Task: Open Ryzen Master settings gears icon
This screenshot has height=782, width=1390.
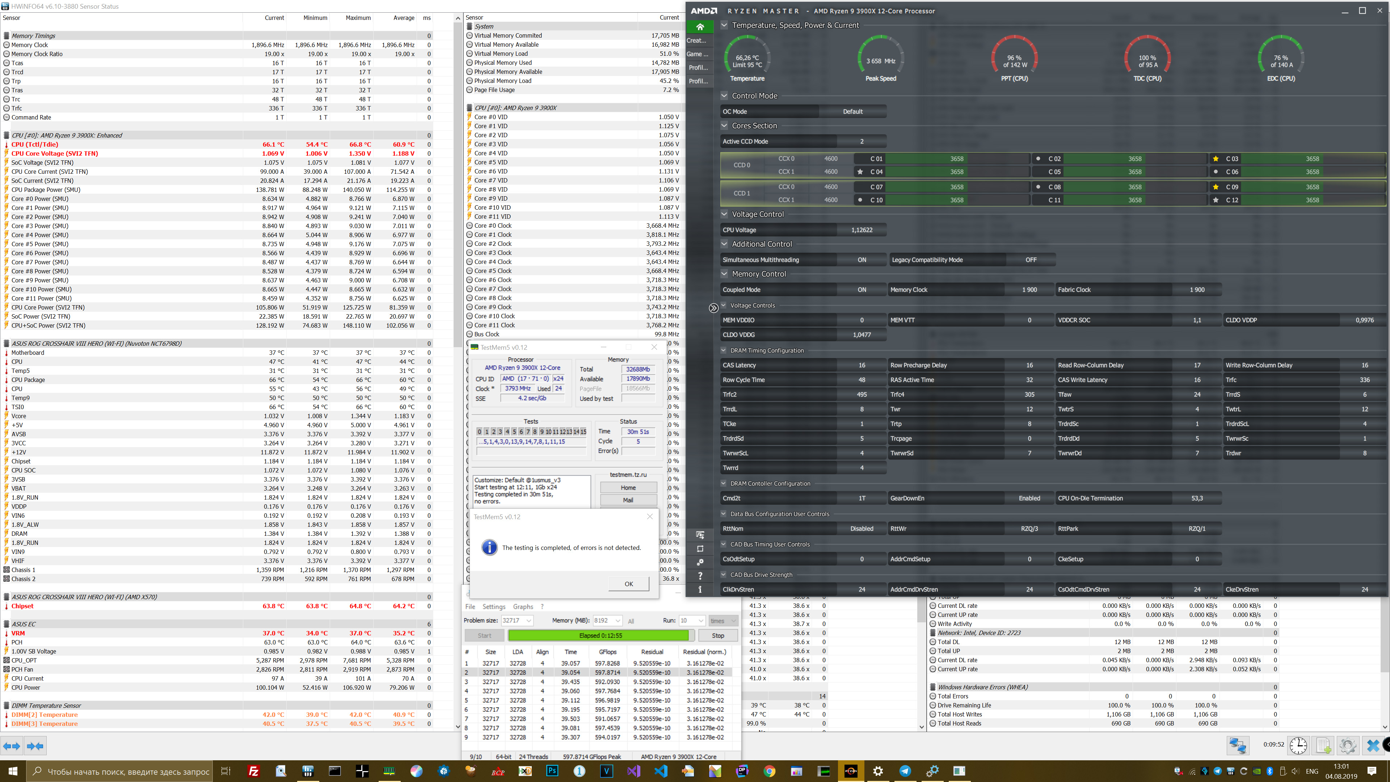Action: pos(700,562)
